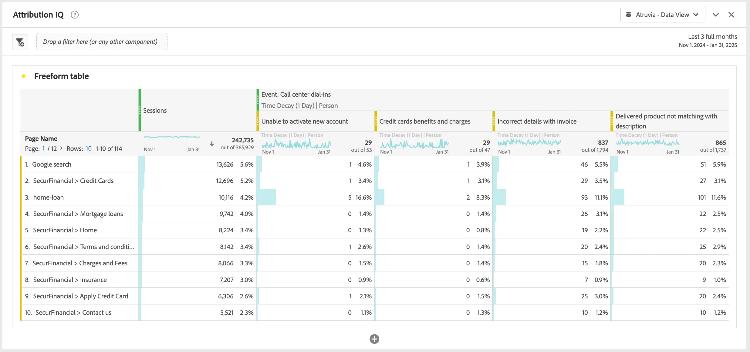Click the Incorrect details with invoice sparkline

click(x=529, y=142)
